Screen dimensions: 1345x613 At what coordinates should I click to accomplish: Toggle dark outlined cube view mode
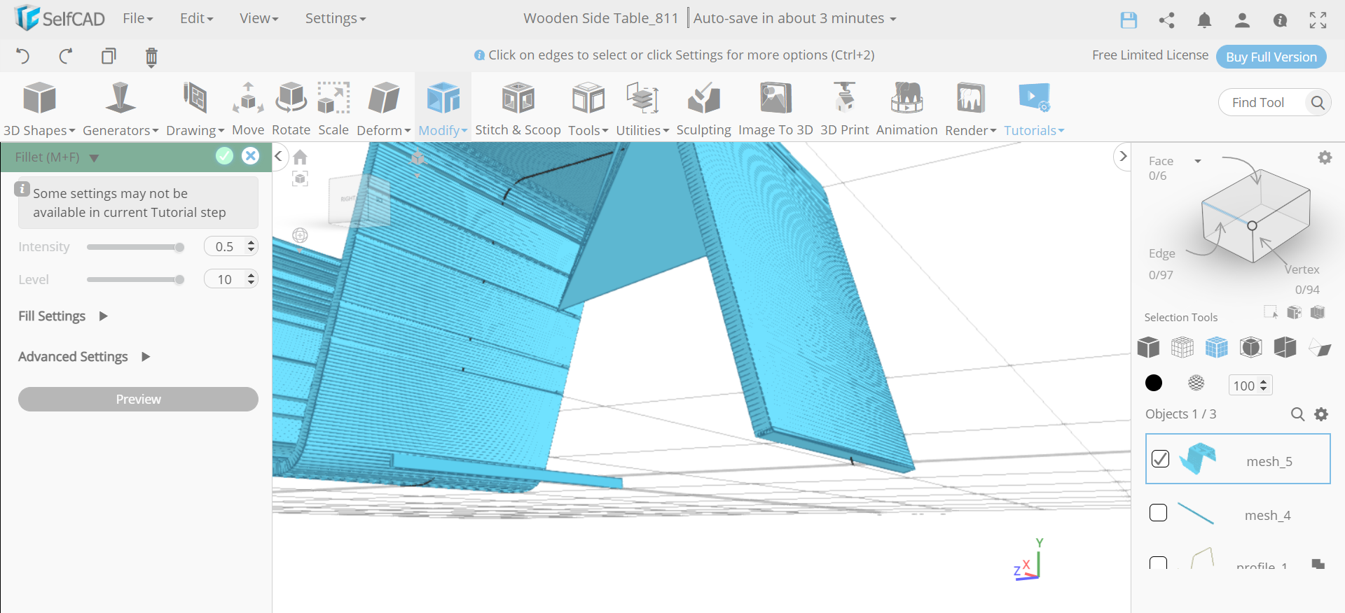click(1251, 347)
